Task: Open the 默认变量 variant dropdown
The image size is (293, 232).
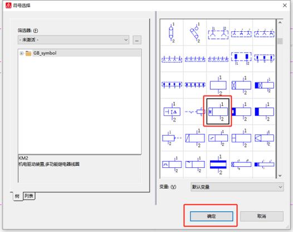Action: tap(237, 187)
